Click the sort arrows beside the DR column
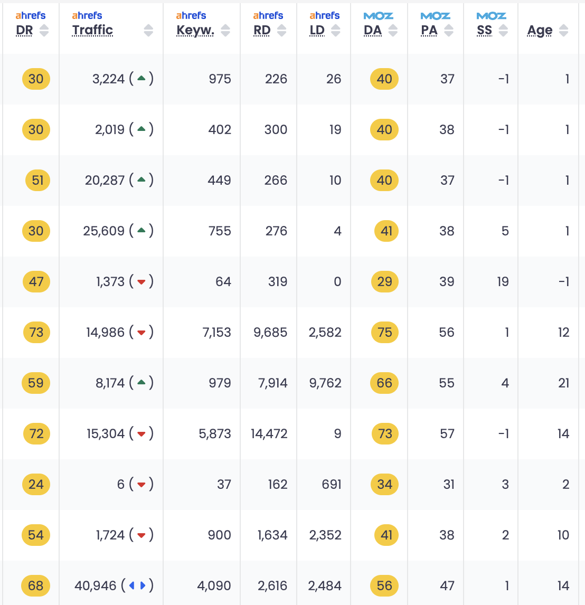The image size is (585, 605). (44, 31)
